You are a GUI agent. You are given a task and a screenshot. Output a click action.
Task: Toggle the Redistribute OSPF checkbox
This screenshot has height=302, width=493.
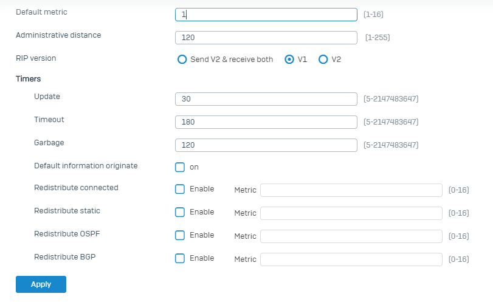(x=180, y=235)
